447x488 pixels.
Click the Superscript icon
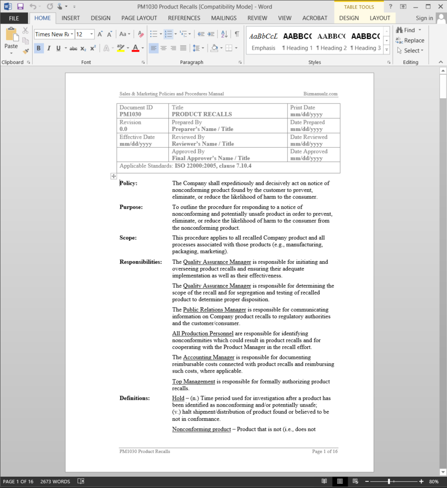tap(93, 48)
